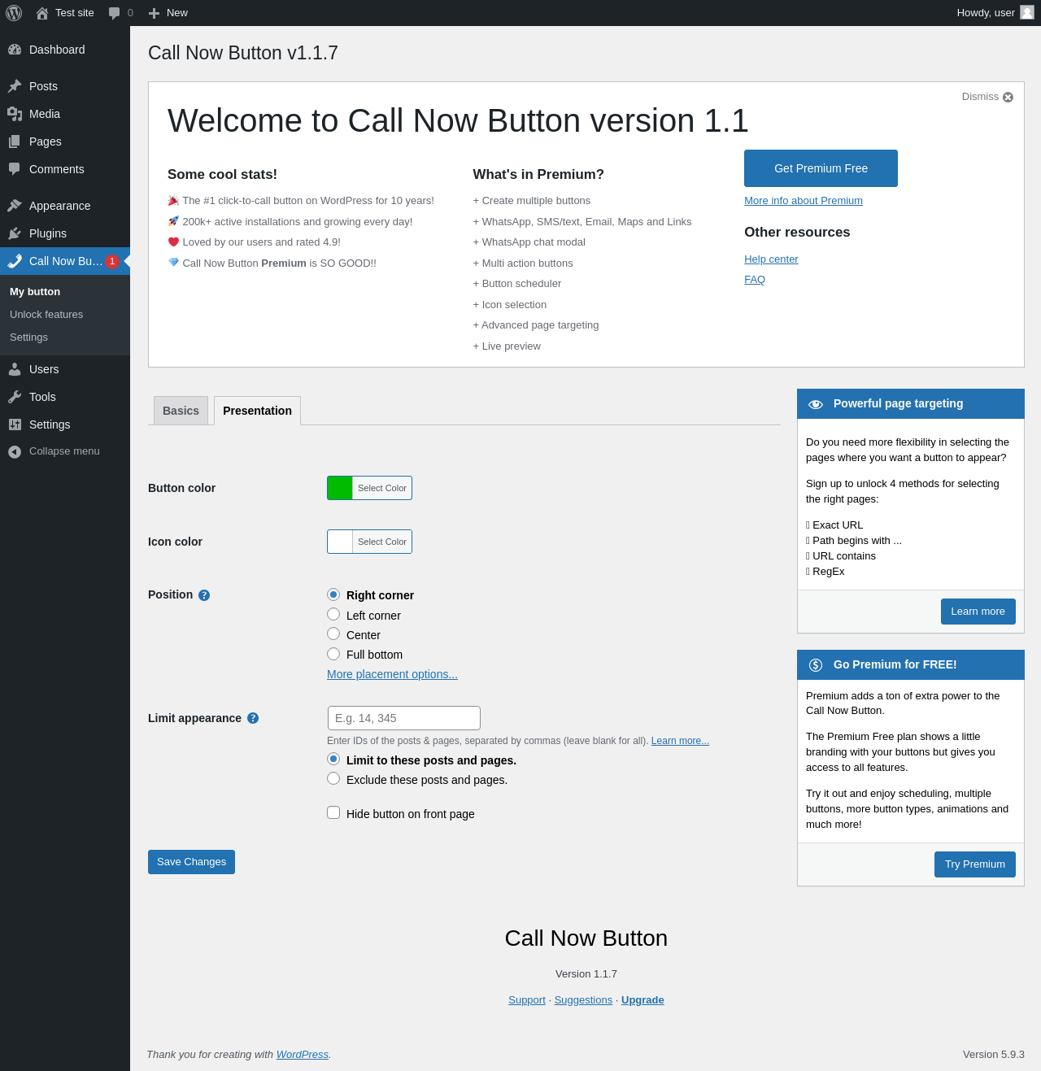This screenshot has width=1041, height=1071.
Task: Open Unlock features submenu item
Action: 46,315
